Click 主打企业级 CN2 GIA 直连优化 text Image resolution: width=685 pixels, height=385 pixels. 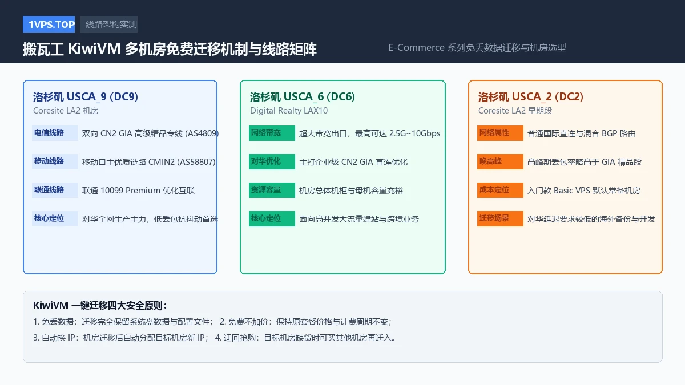click(x=353, y=162)
